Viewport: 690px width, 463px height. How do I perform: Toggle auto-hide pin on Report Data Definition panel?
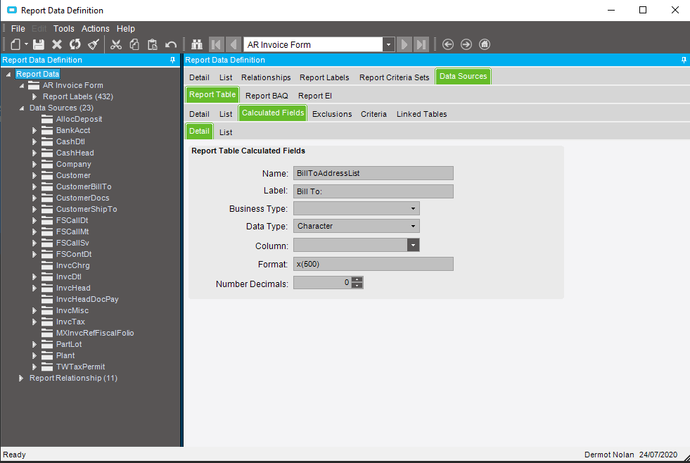click(x=172, y=60)
